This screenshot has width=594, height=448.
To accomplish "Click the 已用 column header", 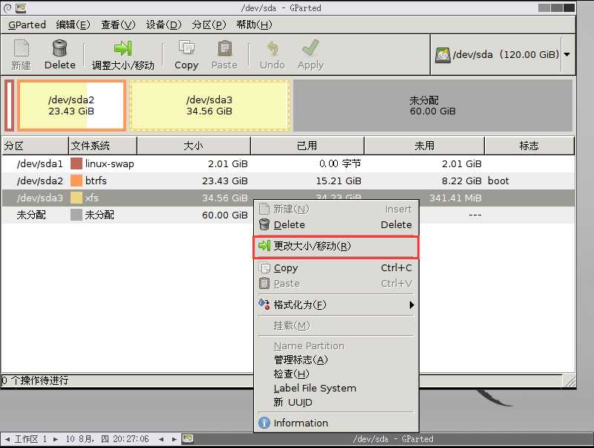I will point(307,146).
